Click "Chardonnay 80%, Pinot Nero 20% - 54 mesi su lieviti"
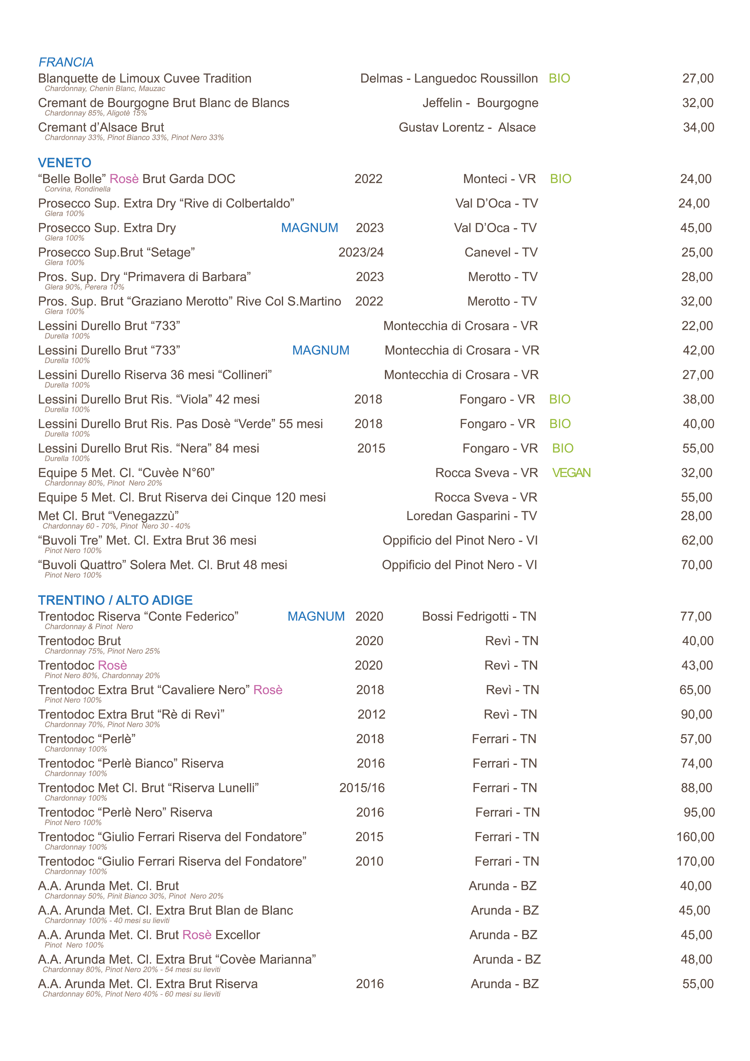The height and width of the screenshot is (1061, 750). pyautogui.click(x=132, y=969)
